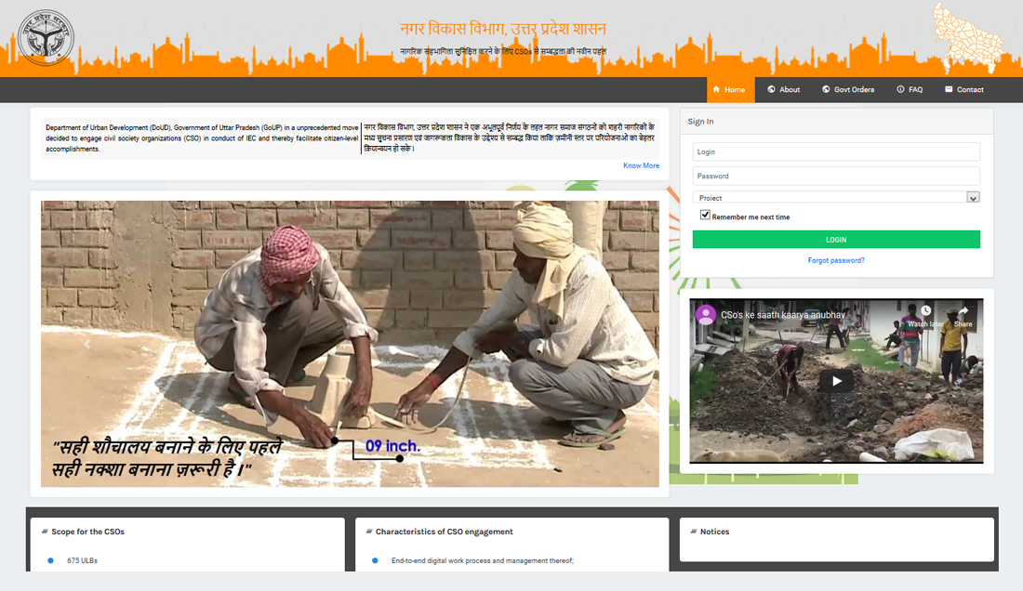
Task: Click the previous slide arrow on the carousel
Action: [87, 344]
